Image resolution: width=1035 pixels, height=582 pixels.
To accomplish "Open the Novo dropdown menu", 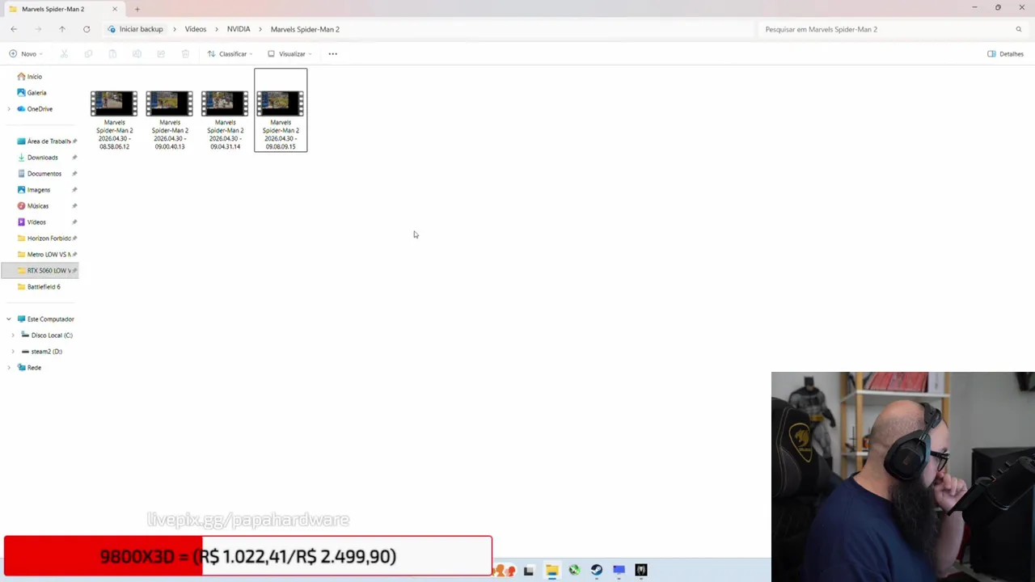I will click(x=26, y=54).
